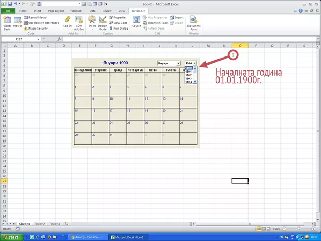Click the Macros icon
Image resolution: width=321 pixels, height=241 pixels.
click(18, 23)
